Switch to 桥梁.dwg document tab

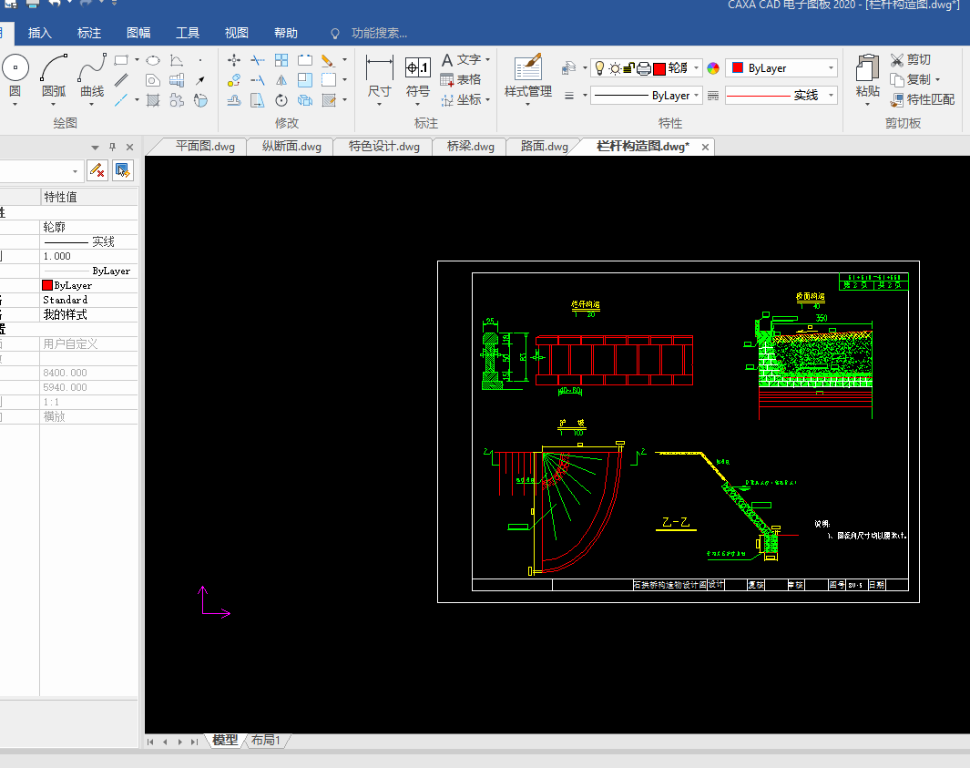(470, 147)
